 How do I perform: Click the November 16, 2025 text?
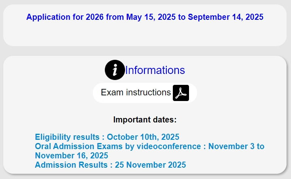[72, 156]
